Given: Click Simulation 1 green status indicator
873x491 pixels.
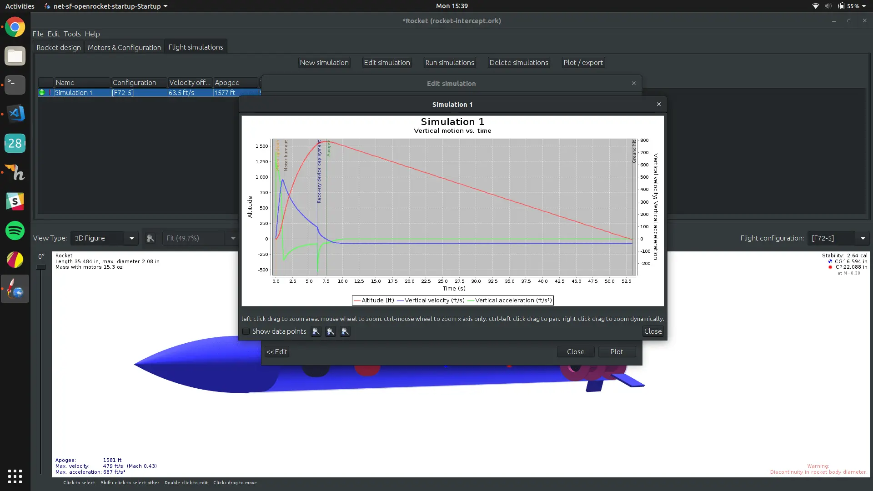Looking at the screenshot, I should 42,93.
